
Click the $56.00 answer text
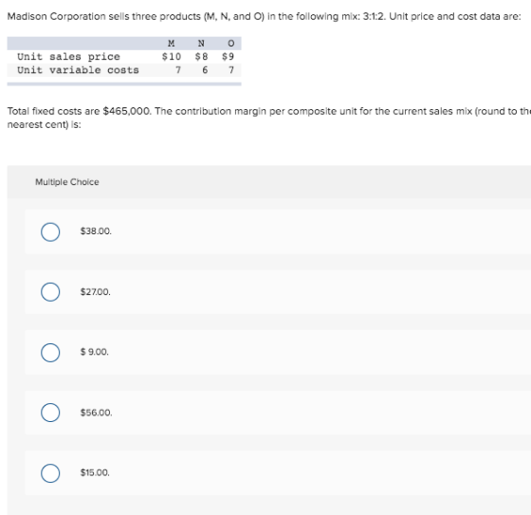pos(96,413)
